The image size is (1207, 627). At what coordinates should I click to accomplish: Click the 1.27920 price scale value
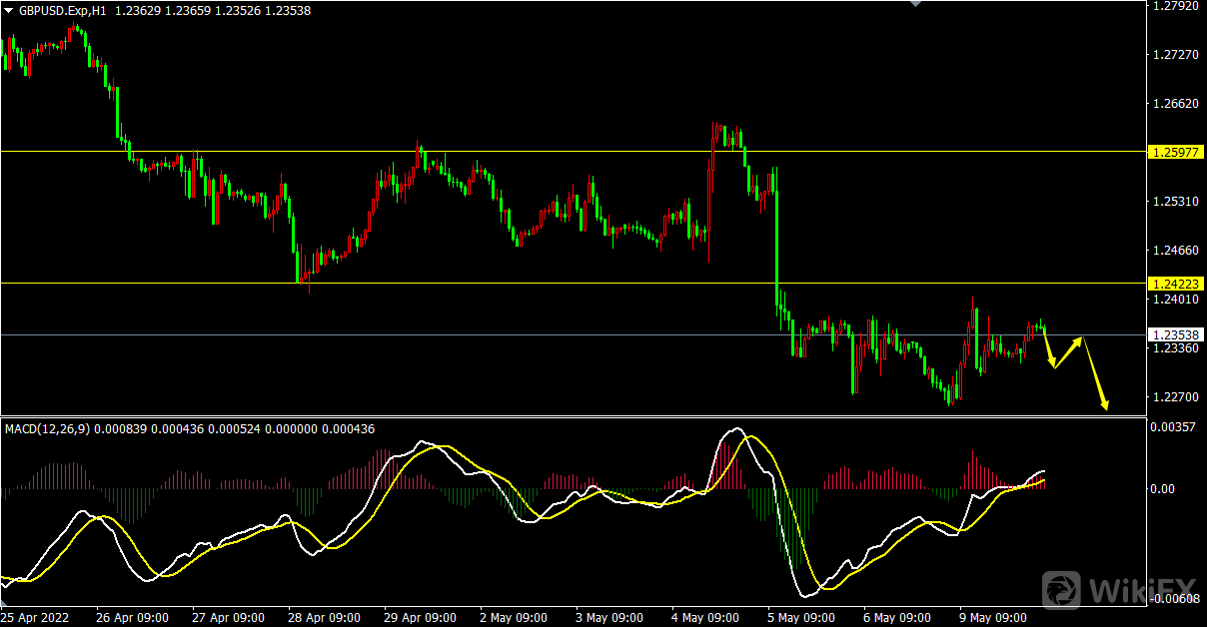[x=1175, y=6]
